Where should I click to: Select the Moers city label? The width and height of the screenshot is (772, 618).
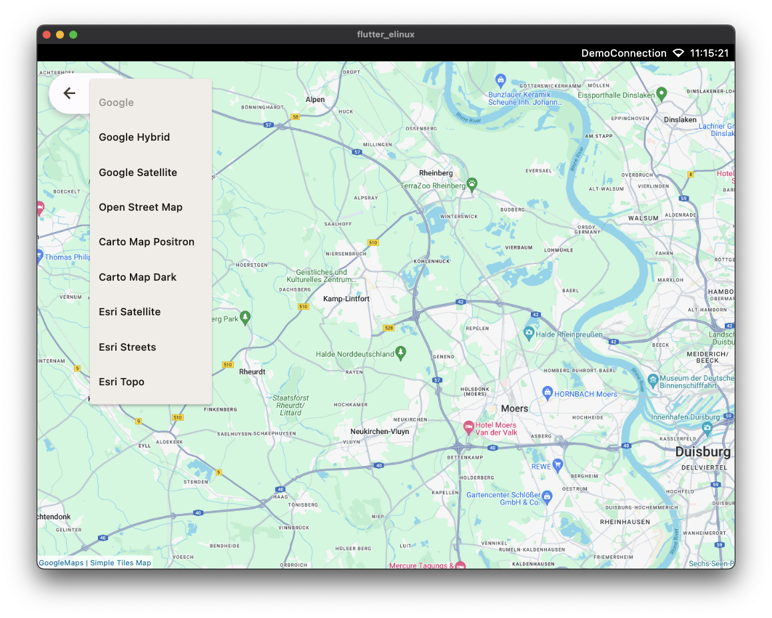514,409
